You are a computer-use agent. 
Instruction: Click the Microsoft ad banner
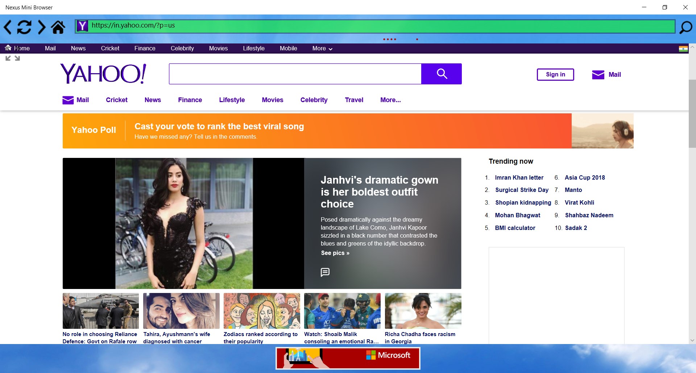[x=348, y=358]
